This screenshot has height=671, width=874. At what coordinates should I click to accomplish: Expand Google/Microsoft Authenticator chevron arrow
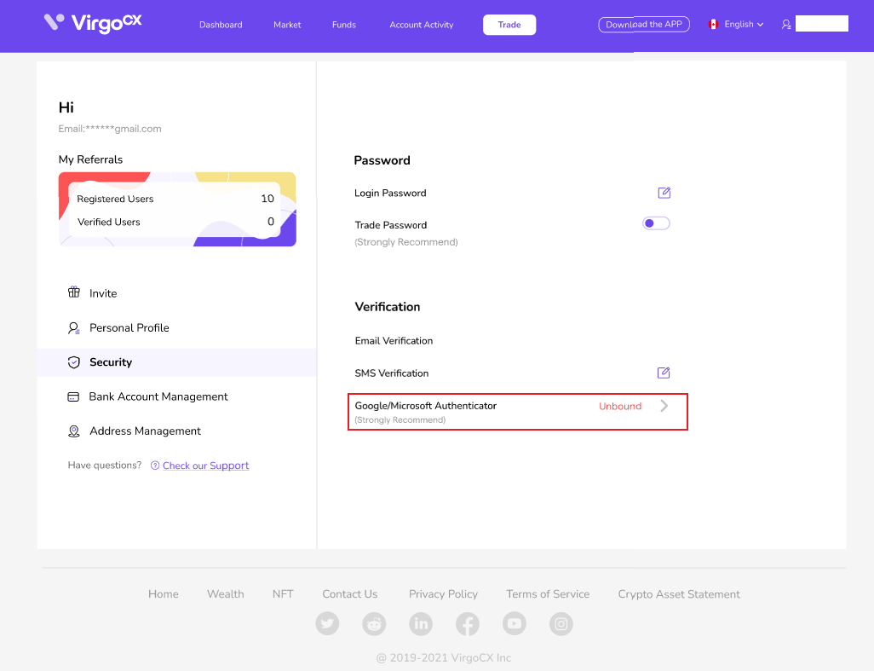point(664,406)
